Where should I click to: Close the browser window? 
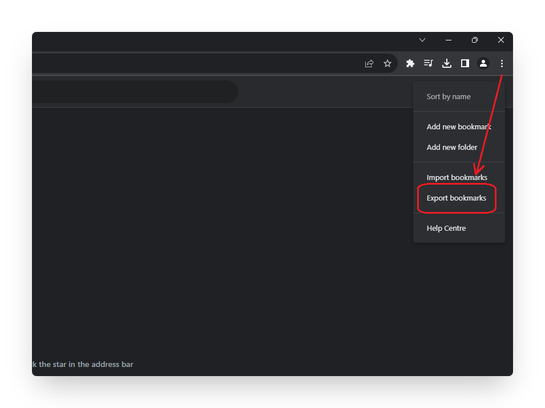click(500, 40)
